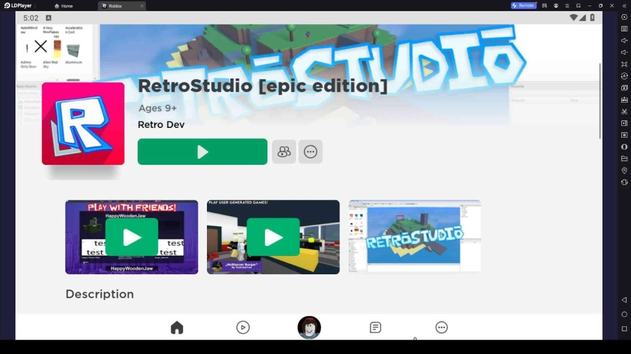Play the 'Play With Friends' video thumbnail
The width and height of the screenshot is (631, 354).
click(x=132, y=237)
